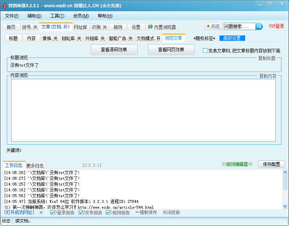
Task: Click the log entry at 14:05:56
Action: [42, 196]
